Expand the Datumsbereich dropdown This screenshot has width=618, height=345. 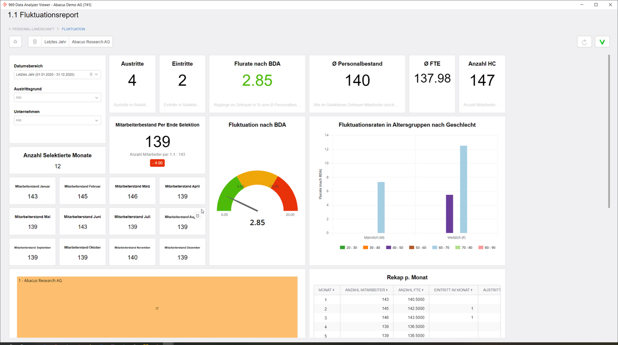tap(97, 74)
